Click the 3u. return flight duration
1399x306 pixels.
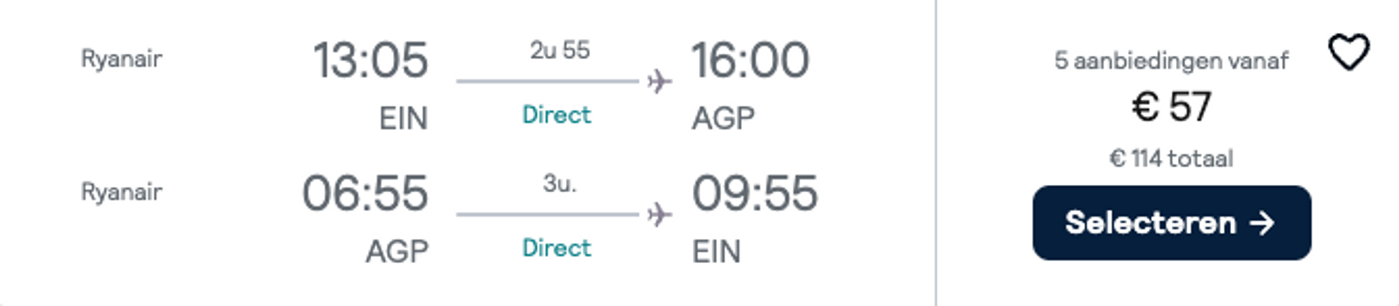pyautogui.click(x=560, y=184)
